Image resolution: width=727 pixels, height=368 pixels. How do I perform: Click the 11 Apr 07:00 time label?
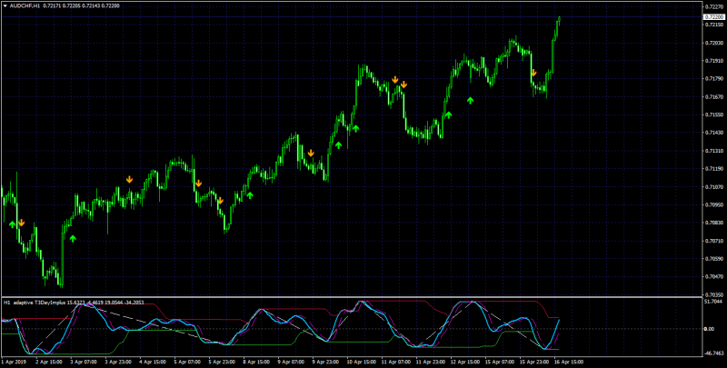(394, 362)
